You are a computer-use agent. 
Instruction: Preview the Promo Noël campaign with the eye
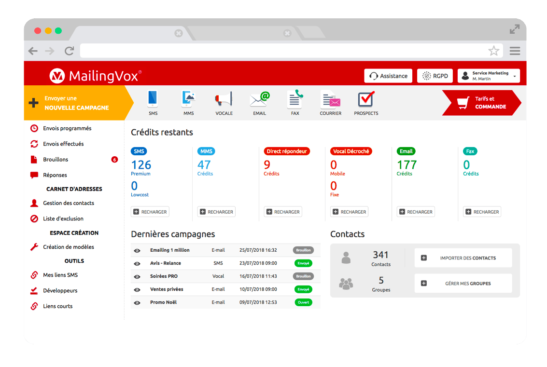click(x=137, y=302)
